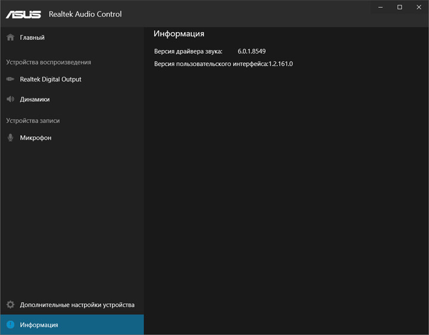
Task: Click the info icon at the sidebar bottom
Action: coord(10,325)
